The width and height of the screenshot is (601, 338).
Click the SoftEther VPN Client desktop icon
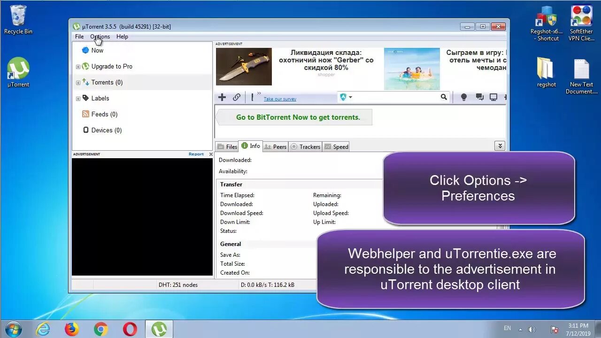point(582,23)
